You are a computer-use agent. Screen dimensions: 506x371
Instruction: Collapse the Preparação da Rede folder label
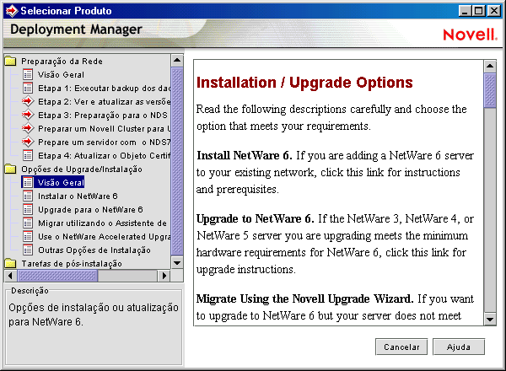(x=62, y=62)
